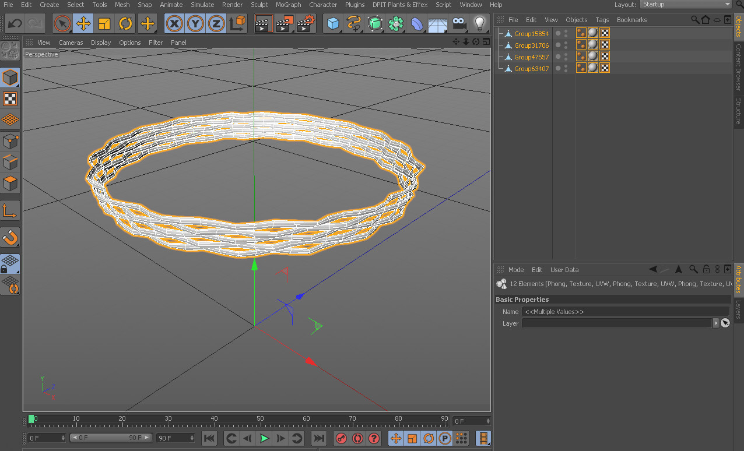Click the current frame stepper arrows

488,421
